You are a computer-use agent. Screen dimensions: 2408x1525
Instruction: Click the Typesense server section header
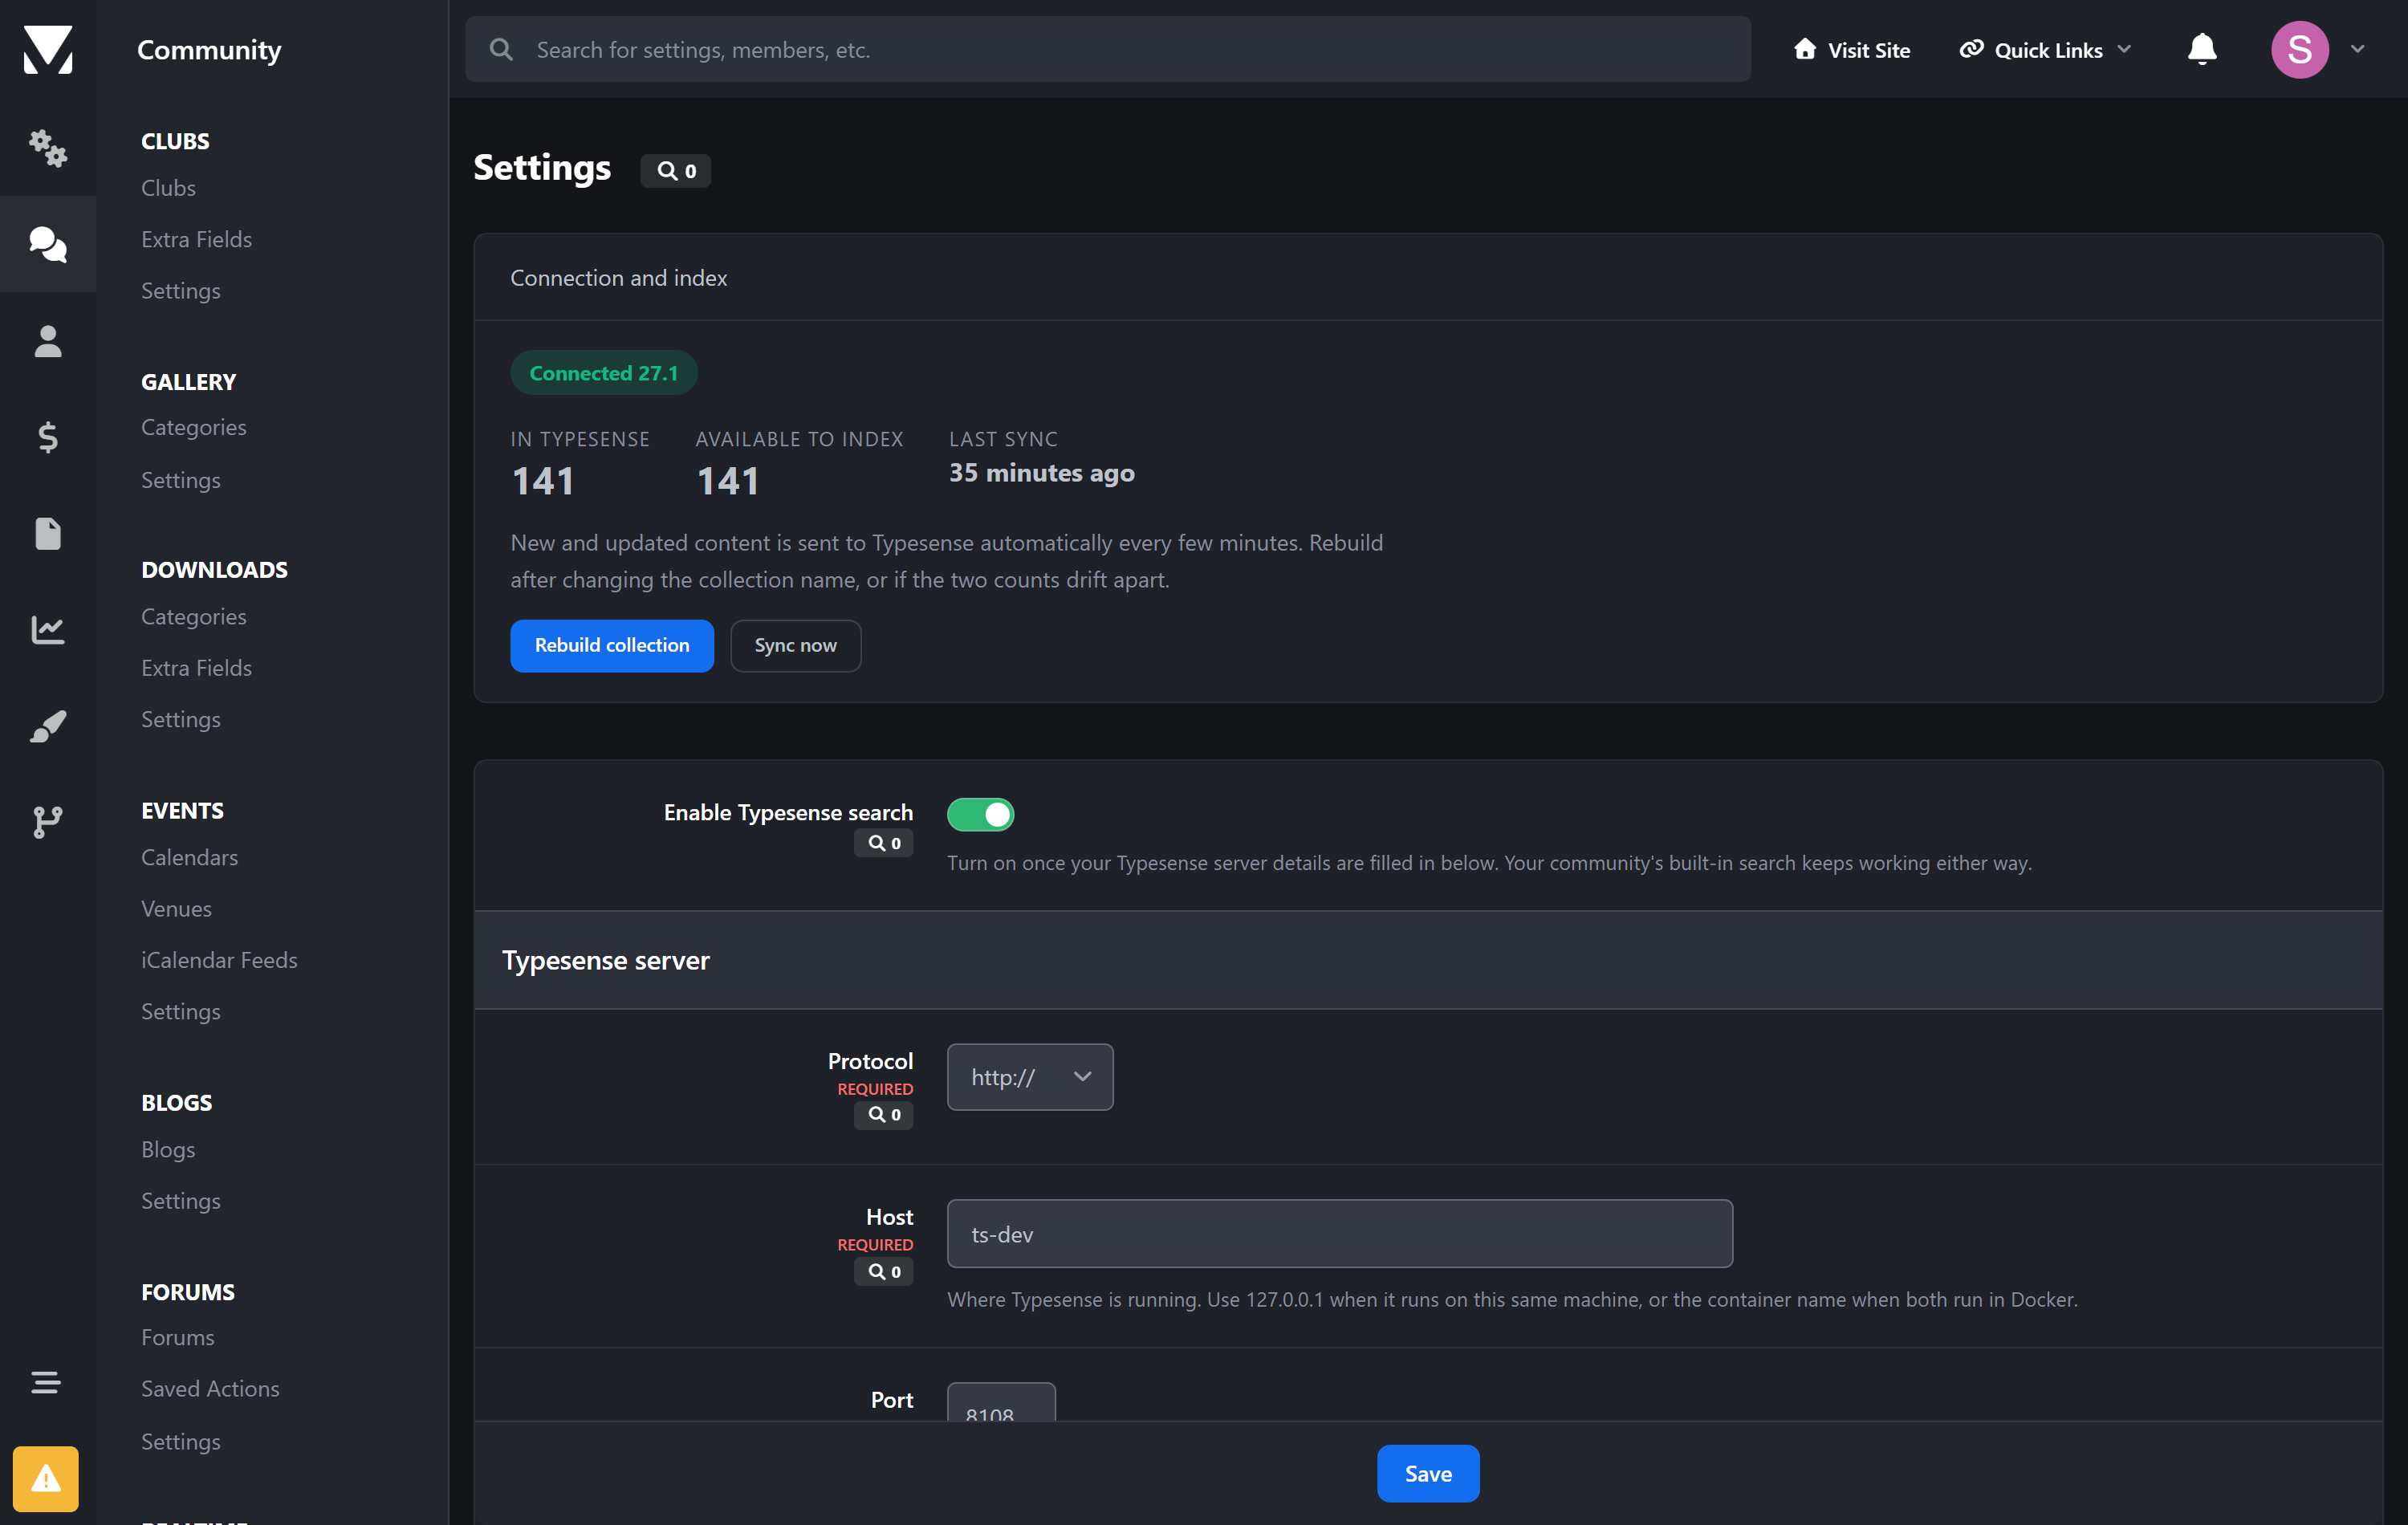click(x=1428, y=960)
